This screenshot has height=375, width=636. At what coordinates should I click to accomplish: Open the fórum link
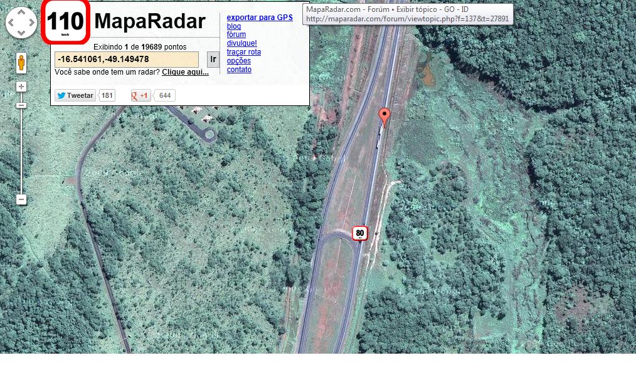(236, 35)
